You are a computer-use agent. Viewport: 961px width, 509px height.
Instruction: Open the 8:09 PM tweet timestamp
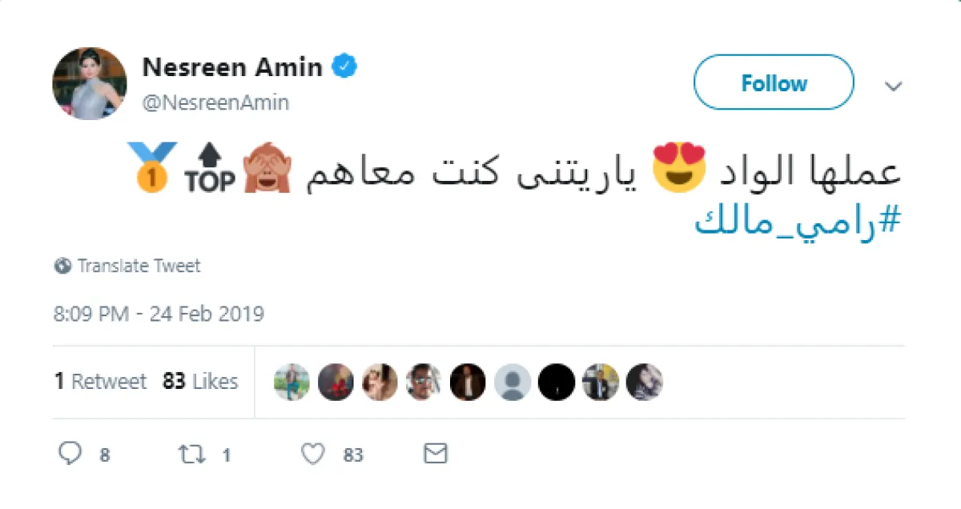(x=159, y=313)
